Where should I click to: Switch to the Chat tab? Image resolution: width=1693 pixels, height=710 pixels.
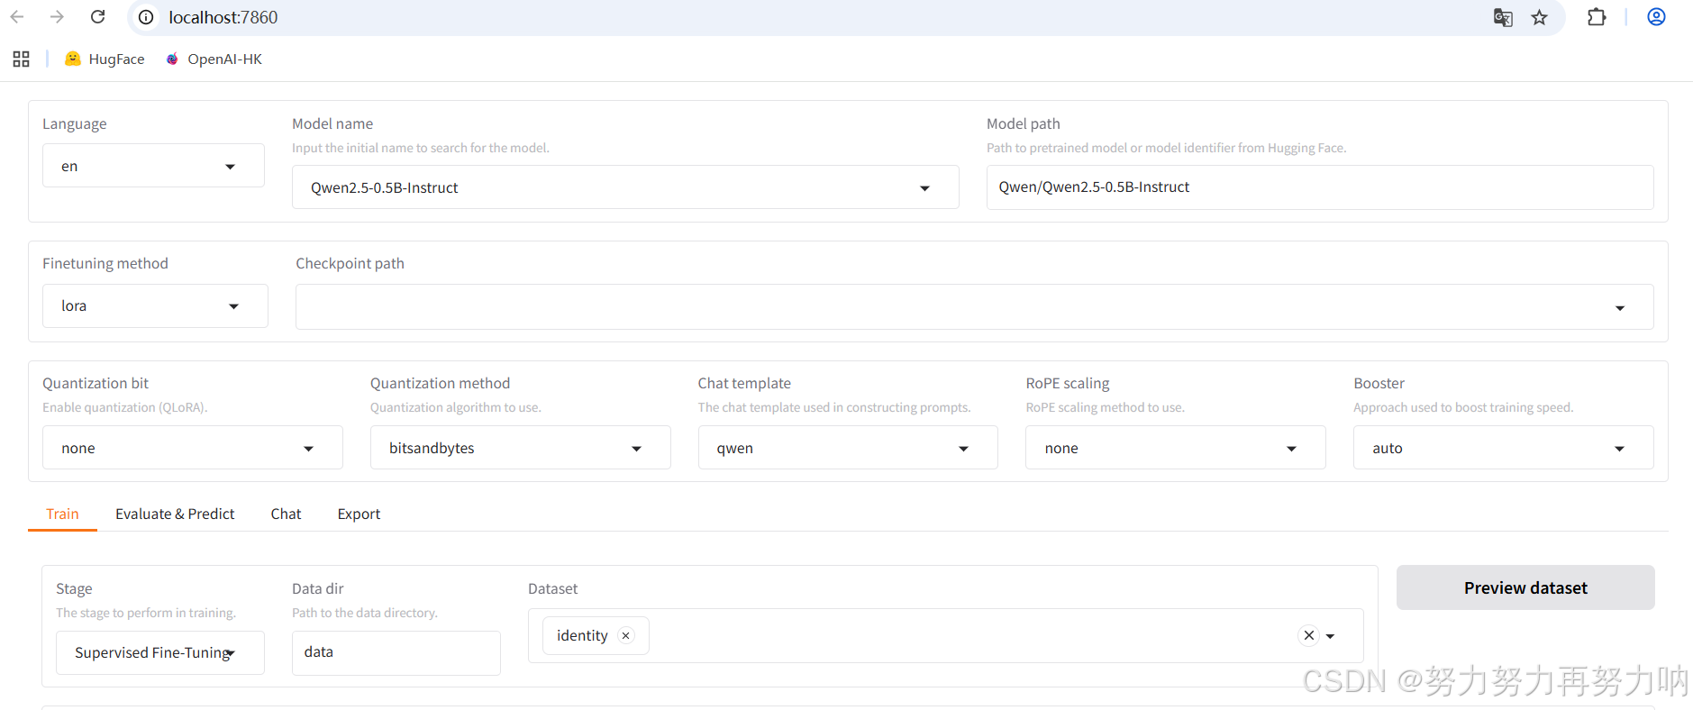coord(286,514)
